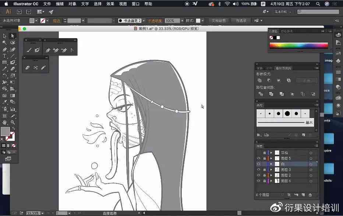Viewport: 343px width, 216px height.
Task: Expand the 图层 3 layer
Action: click(x=271, y=169)
